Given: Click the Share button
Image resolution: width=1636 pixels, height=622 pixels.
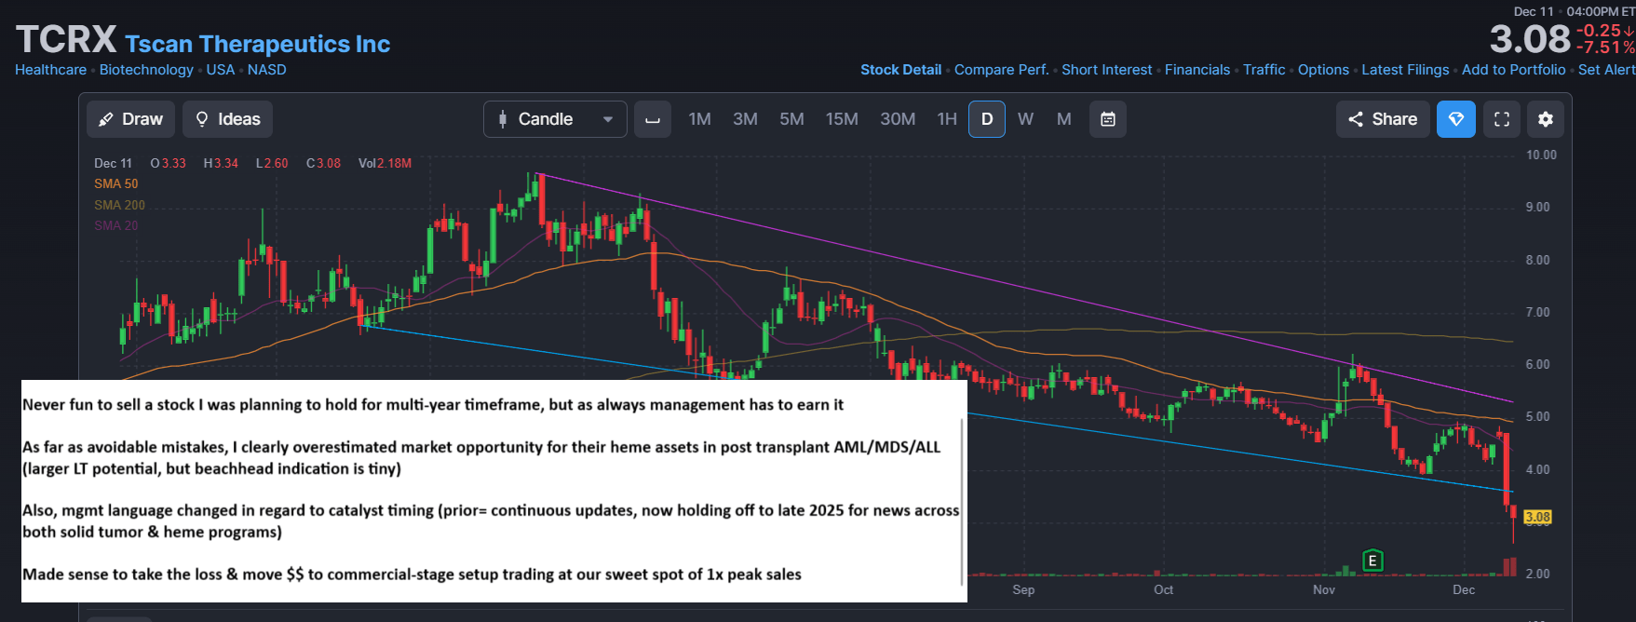Looking at the screenshot, I should [x=1383, y=119].
